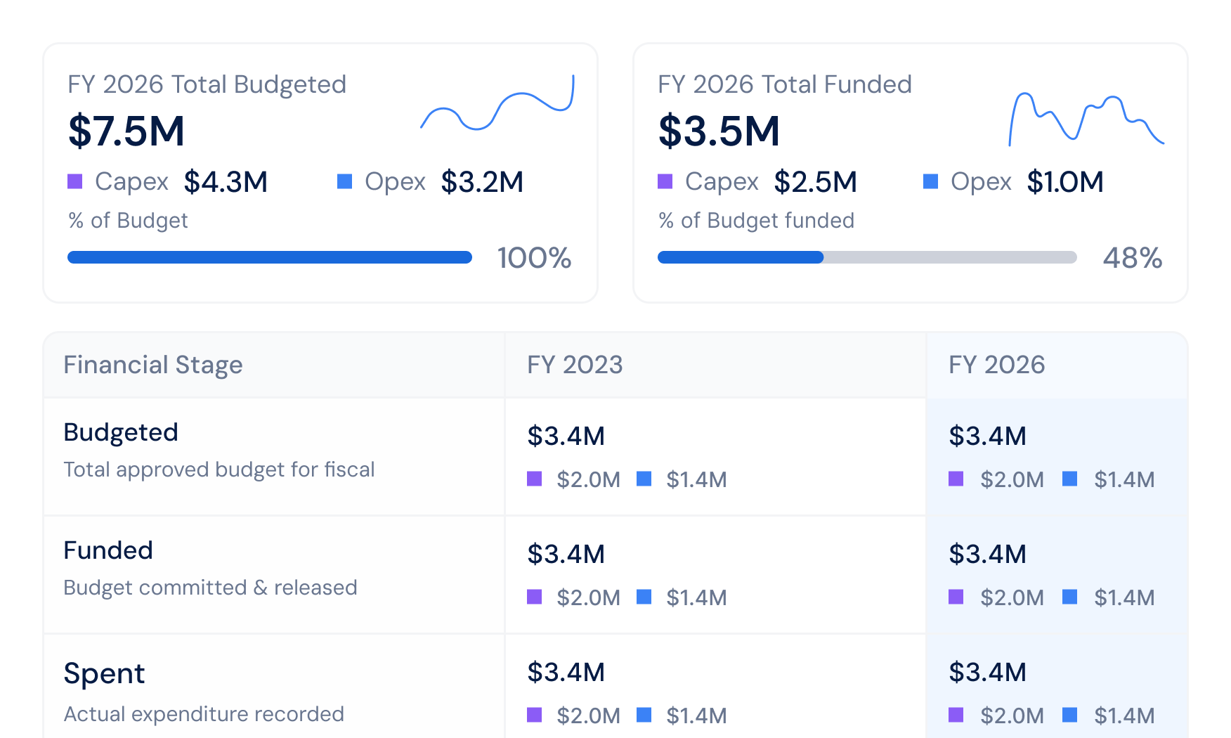1231x738 pixels.
Task: Click the FY 2026 Total Funded card title
Action: point(784,84)
